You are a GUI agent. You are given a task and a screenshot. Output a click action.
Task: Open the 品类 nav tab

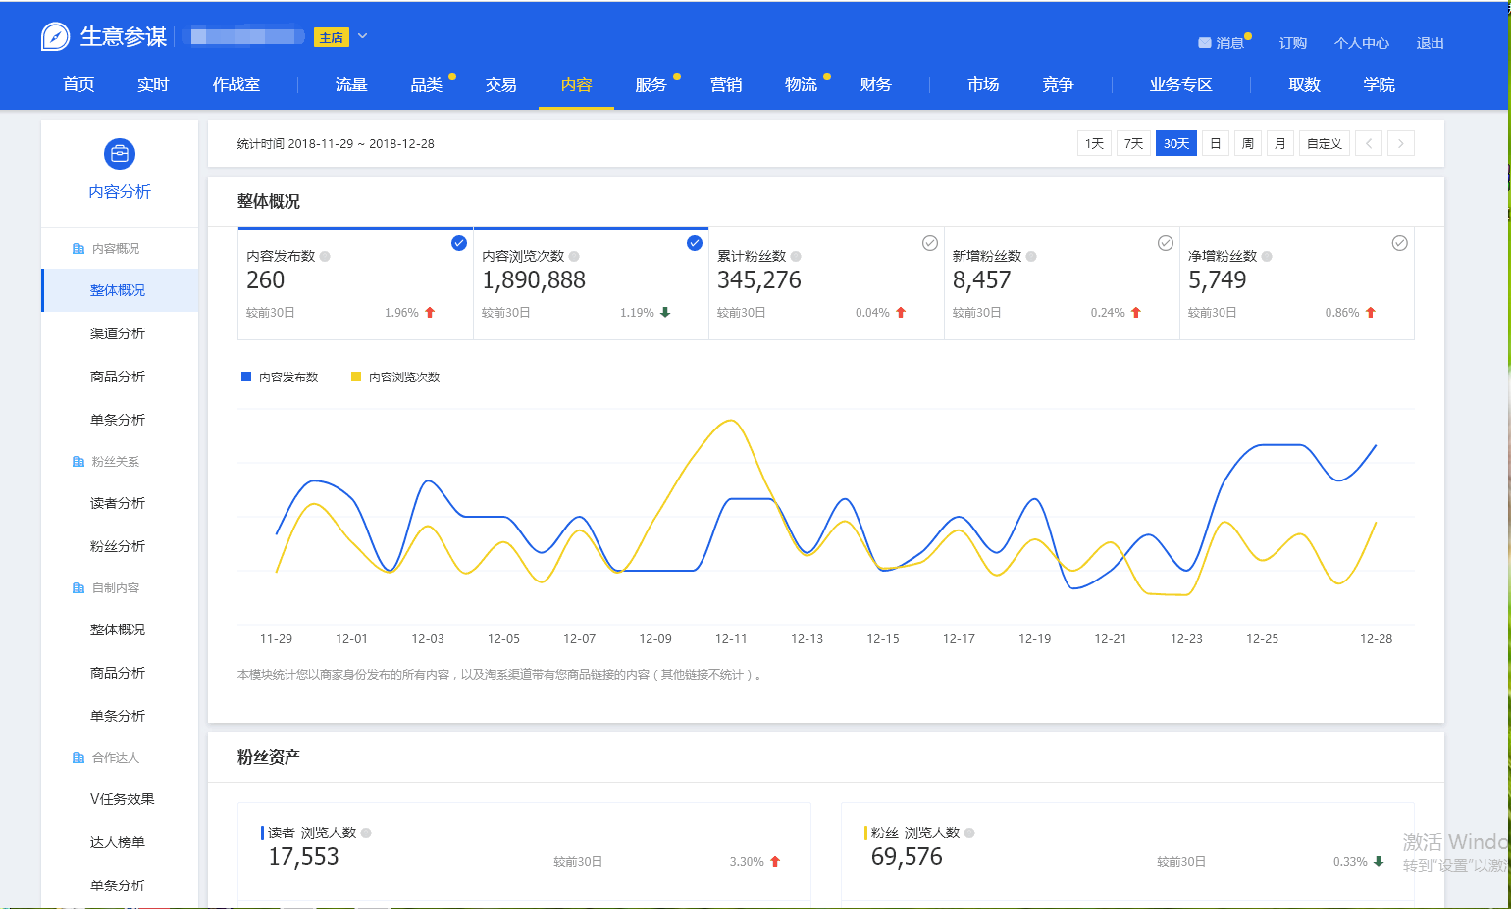click(427, 85)
